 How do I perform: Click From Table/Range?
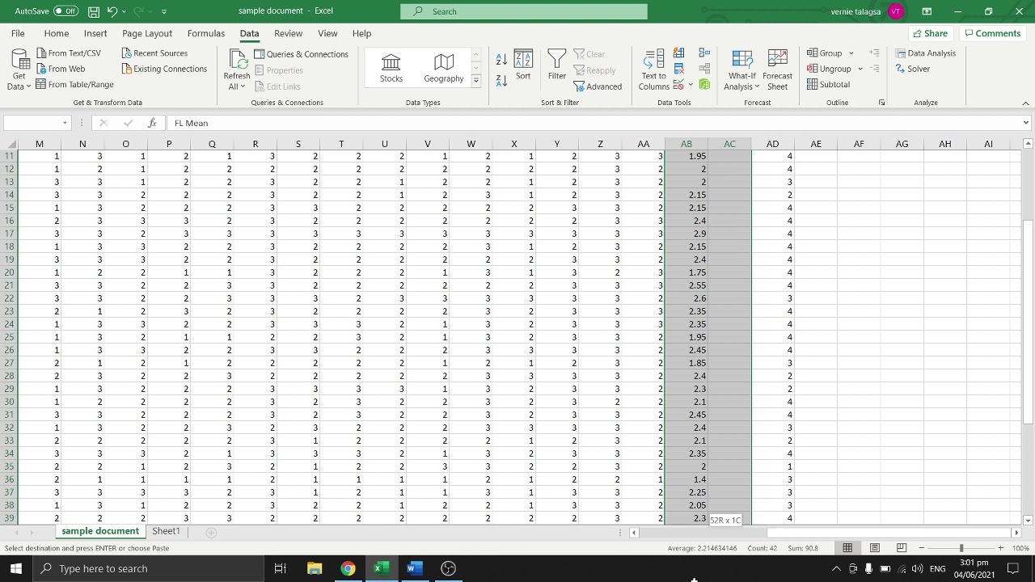pos(74,84)
